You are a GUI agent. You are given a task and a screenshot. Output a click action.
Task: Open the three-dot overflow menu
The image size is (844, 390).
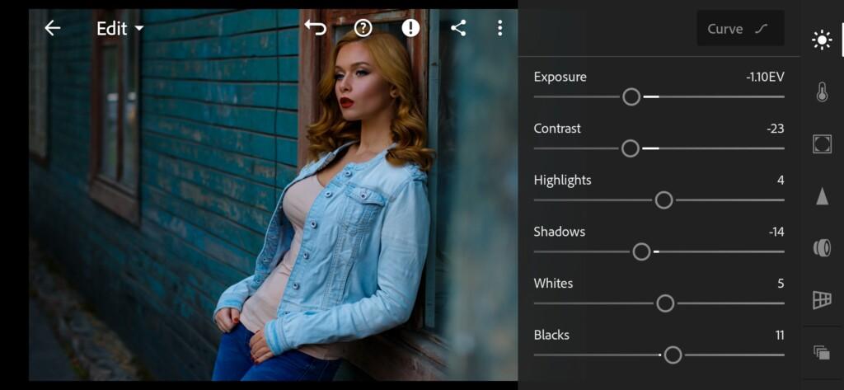click(x=500, y=28)
